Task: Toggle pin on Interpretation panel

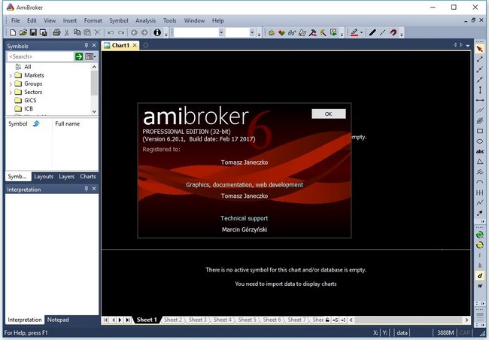Action: tap(86, 189)
